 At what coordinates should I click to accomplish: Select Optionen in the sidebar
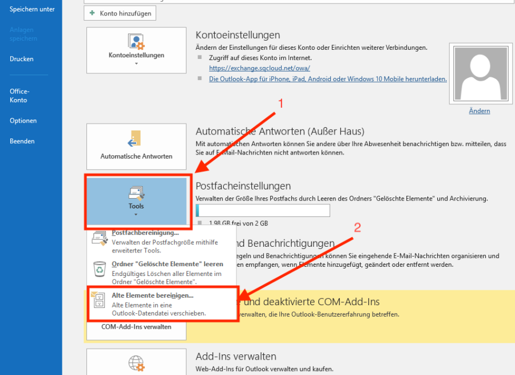23,120
